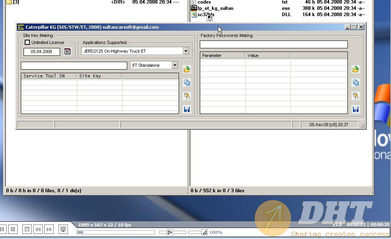Pause the video playback

[x=2, y=229]
